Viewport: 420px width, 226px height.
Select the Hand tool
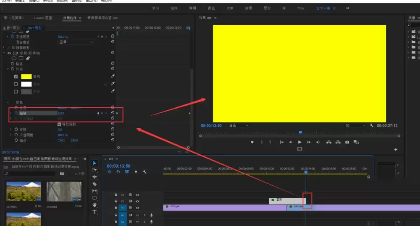(94, 205)
